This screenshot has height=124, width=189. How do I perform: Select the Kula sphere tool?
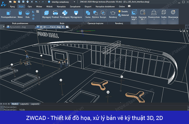pyautogui.click(x=28, y=14)
